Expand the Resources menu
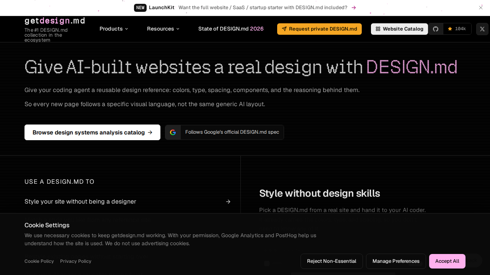The width and height of the screenshot is (490, 275). 163,29
